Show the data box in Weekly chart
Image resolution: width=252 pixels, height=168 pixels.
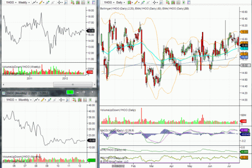click(66, 2)
